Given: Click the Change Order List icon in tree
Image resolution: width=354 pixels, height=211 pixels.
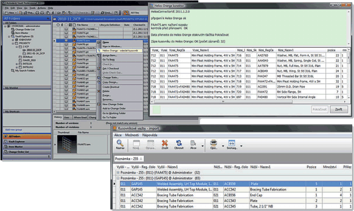Looking at the screenshot, I should click(x=13, y=30).
